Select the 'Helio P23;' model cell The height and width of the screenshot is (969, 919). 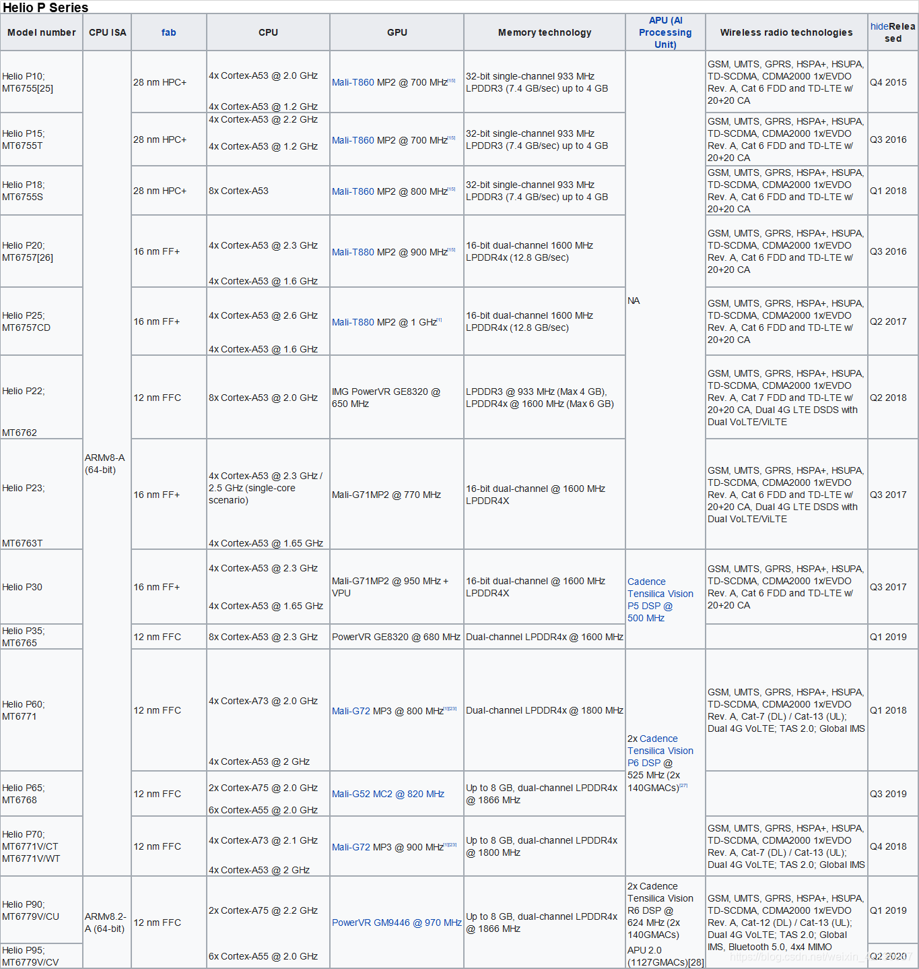click(x=42, y=495)
